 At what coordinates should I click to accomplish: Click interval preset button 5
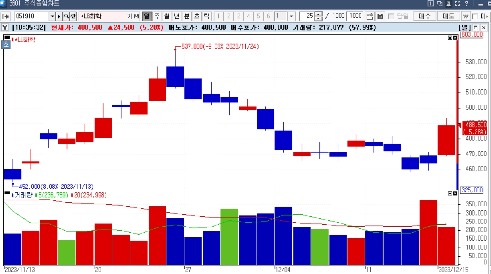tap(258, 16)
